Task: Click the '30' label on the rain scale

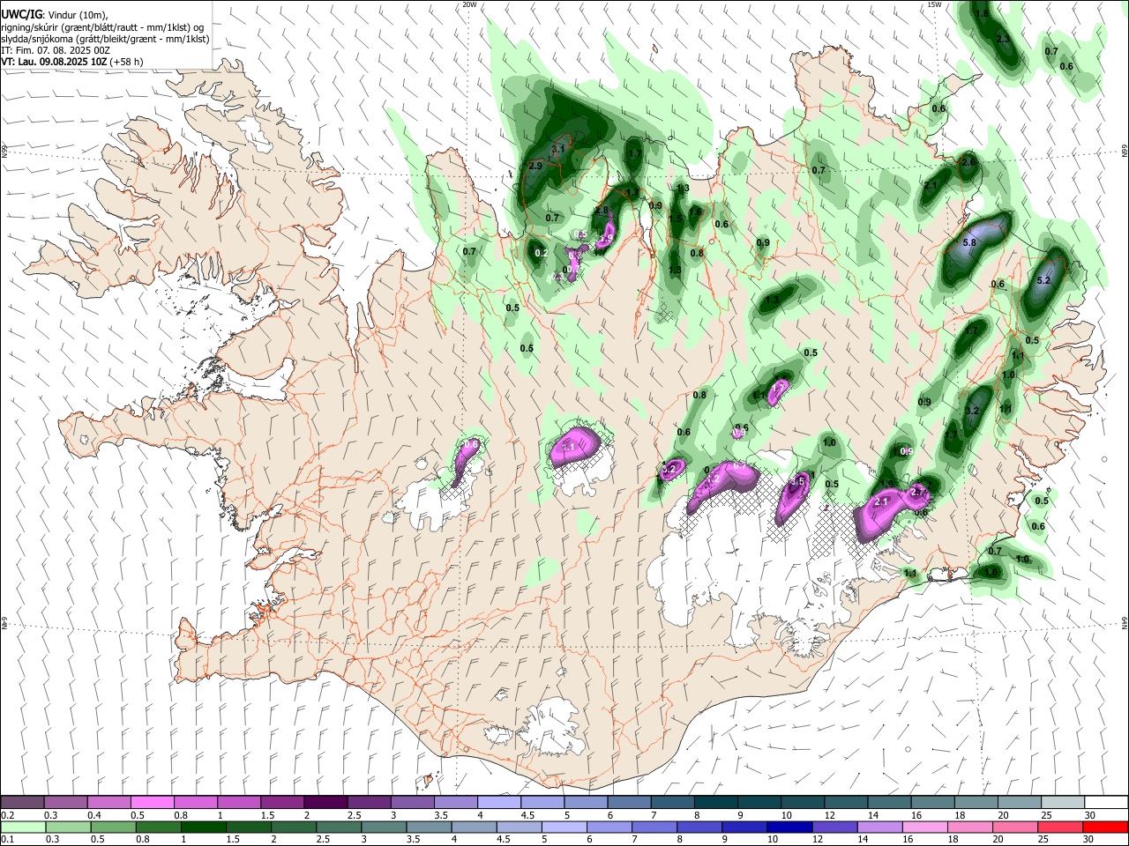Action: point(1088,840)
